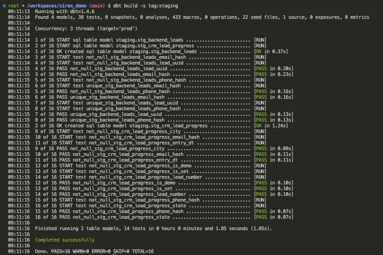Image resolution: width=383 pixels, height=255 pixels.
Task: Click the (main) branch label in prompt
Action: tap(97, 6)
